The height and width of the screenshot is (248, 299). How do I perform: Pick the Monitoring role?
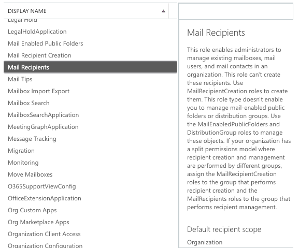pos(90,163)
